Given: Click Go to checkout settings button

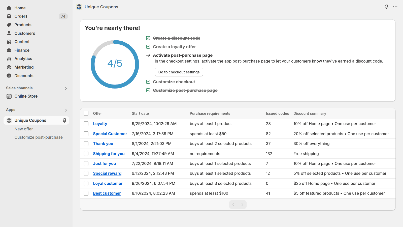Looking at the screenshot, I should [179, 72].
